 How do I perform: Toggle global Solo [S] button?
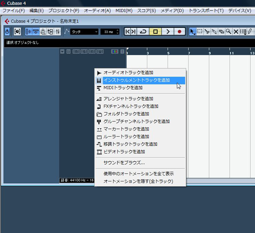coord(84,52)
